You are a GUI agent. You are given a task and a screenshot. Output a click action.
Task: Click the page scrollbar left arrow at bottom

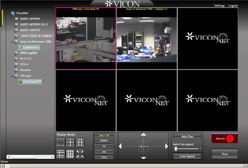(x=2, y=166)
